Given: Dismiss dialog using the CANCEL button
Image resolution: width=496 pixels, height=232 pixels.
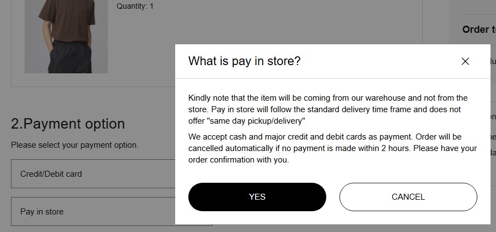Looking at the screenshot, I should [408, 197].
